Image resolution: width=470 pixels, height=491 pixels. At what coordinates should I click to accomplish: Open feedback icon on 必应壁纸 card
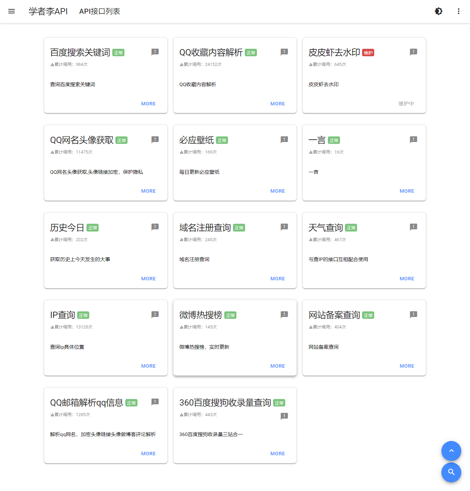click(x=284, y=140)
